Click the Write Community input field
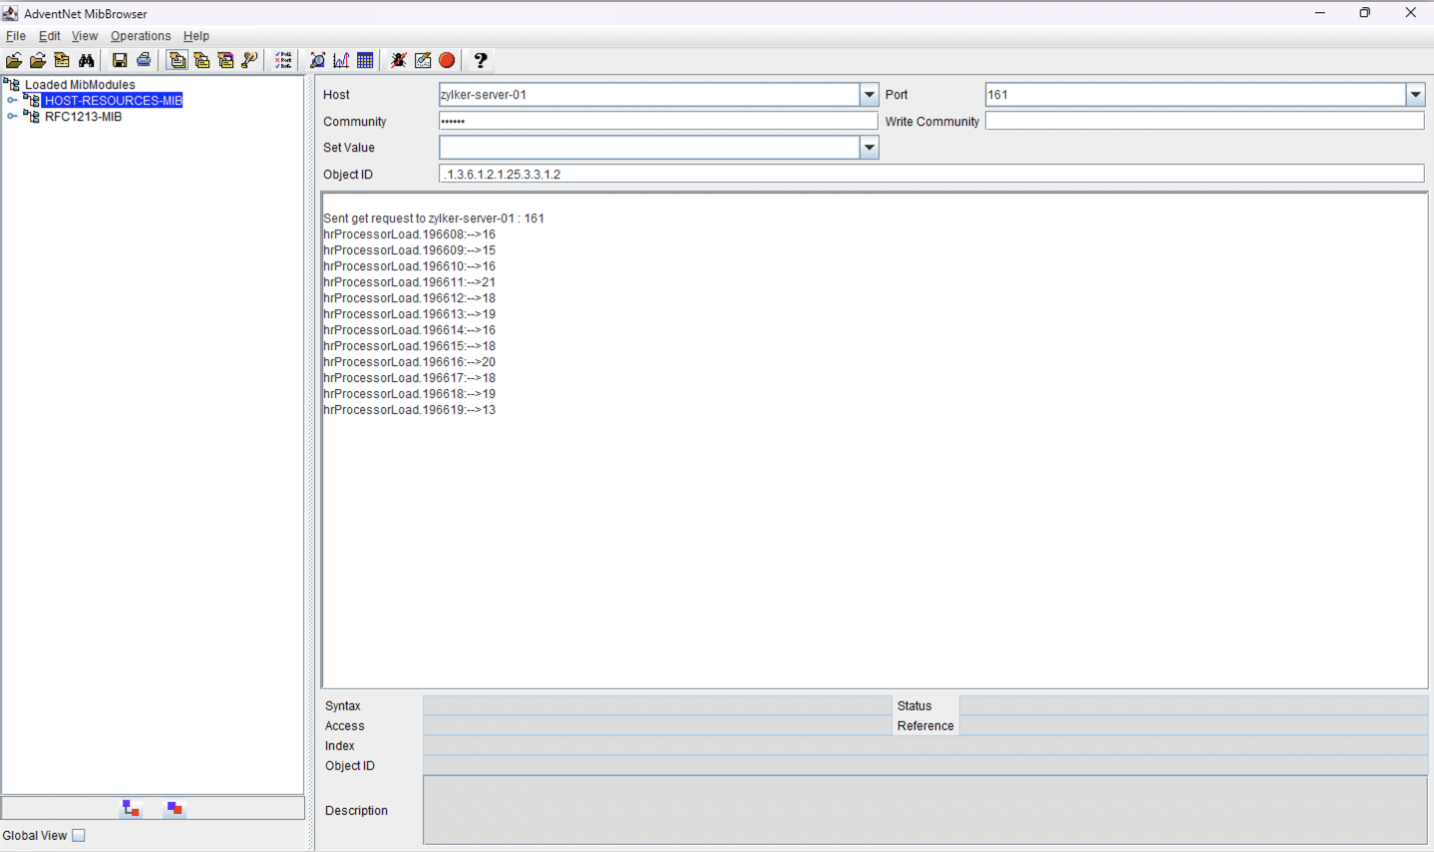This screenshot has height=852, width=1434. 1204,121
